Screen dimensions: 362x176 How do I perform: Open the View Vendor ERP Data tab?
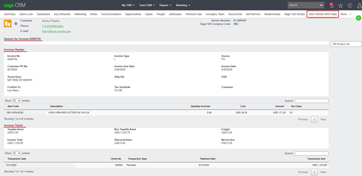tap(323, 14)
